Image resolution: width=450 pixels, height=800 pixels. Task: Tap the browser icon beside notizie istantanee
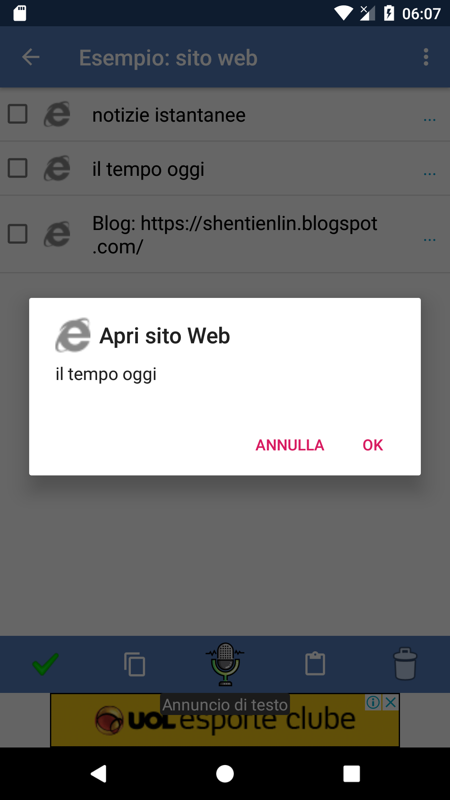pyautogui.click(x=57, y=114)
